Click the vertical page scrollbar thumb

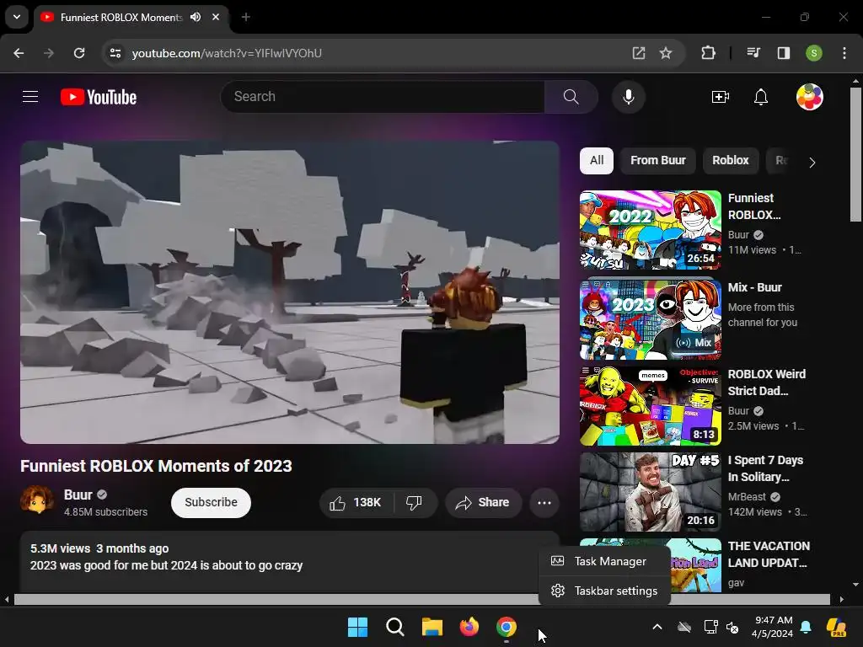pyautogui.click(x=855, y=154)
